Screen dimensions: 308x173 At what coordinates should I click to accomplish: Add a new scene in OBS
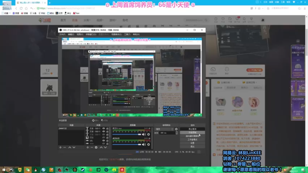[60, 147]
